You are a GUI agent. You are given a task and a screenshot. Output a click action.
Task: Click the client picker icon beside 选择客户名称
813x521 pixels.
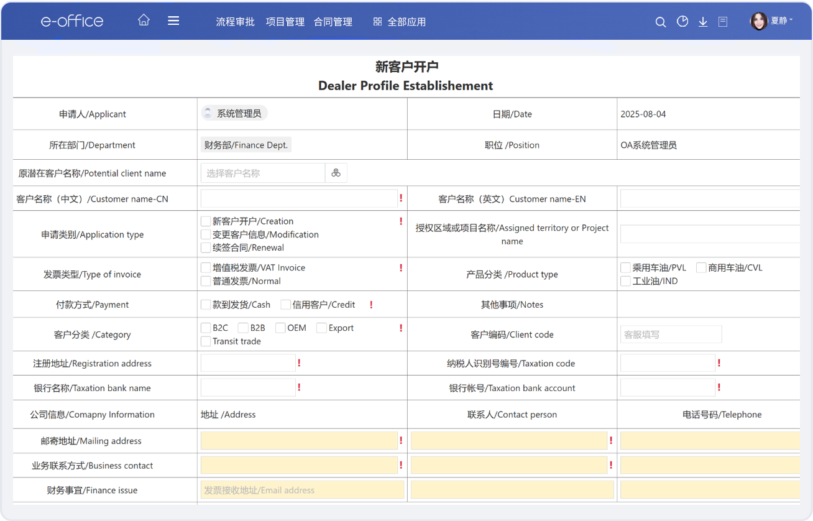pos(336,173)
